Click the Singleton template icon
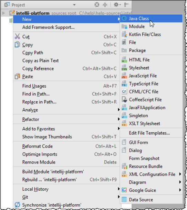187x210 pixels. pos(124,116)
